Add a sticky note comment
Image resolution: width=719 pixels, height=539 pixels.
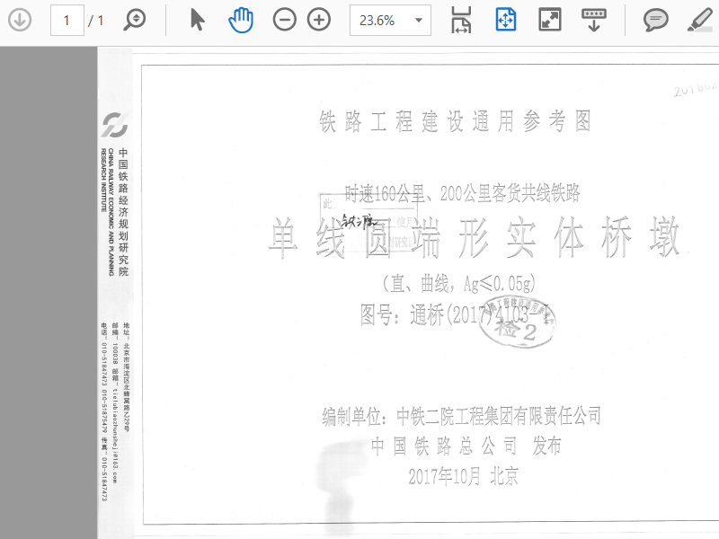[656, 20]
